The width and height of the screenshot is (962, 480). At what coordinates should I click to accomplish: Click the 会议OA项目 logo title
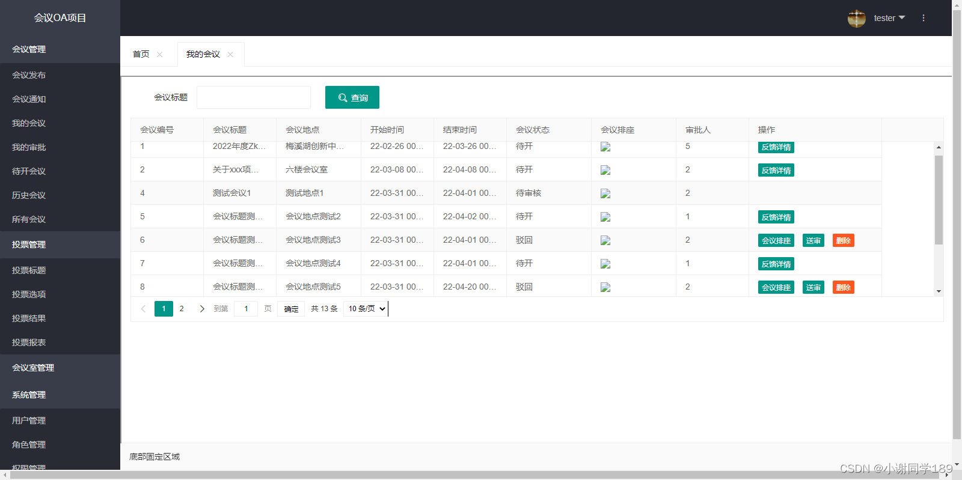(x=60, y=18)
